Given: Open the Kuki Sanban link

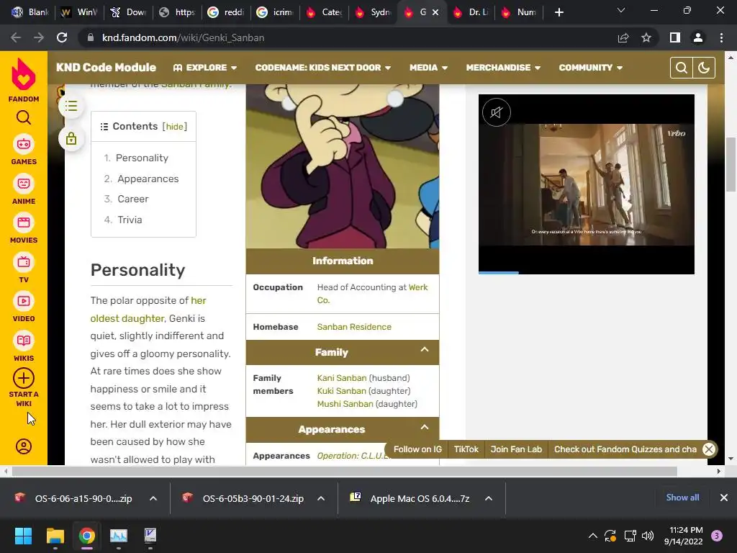Looking at the screenshot, I should pyautogui.click(x=341, y=391).
